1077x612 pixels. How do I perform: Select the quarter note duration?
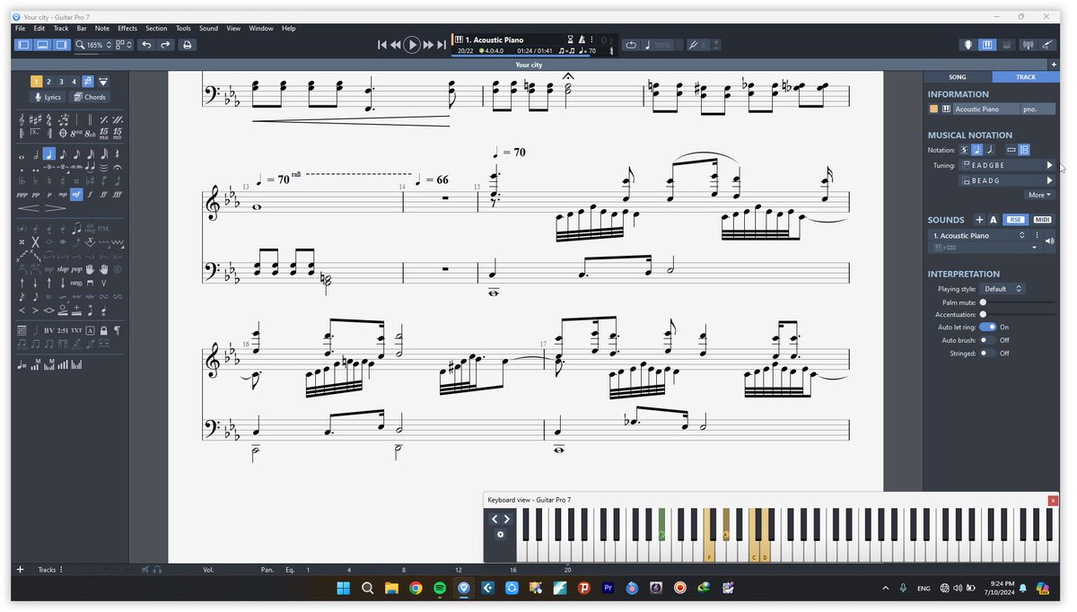(48, 153)
